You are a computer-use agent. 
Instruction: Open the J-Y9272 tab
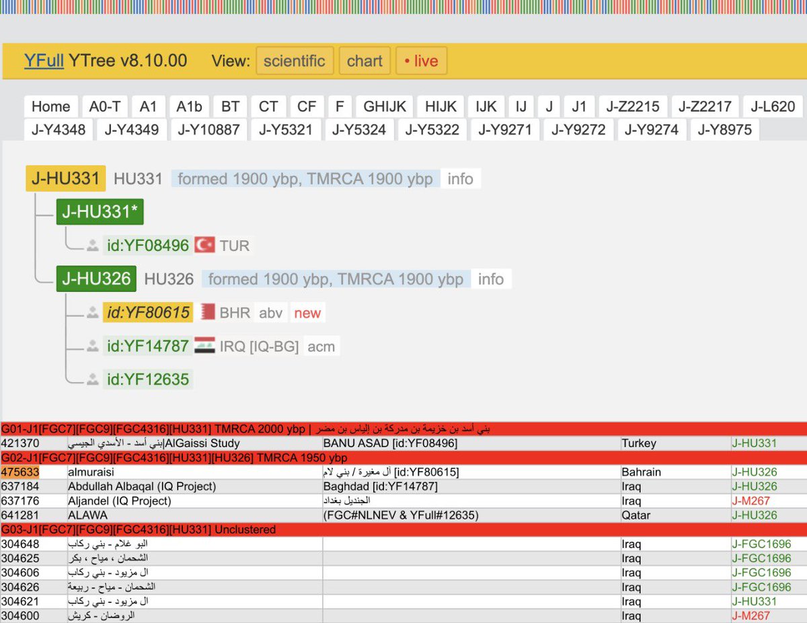[578, 129]
